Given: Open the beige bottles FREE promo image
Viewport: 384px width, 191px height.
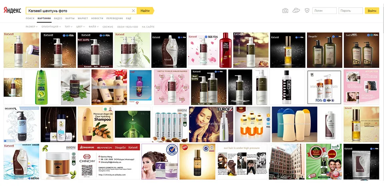Looking at the screenshot, I should 109,87.
